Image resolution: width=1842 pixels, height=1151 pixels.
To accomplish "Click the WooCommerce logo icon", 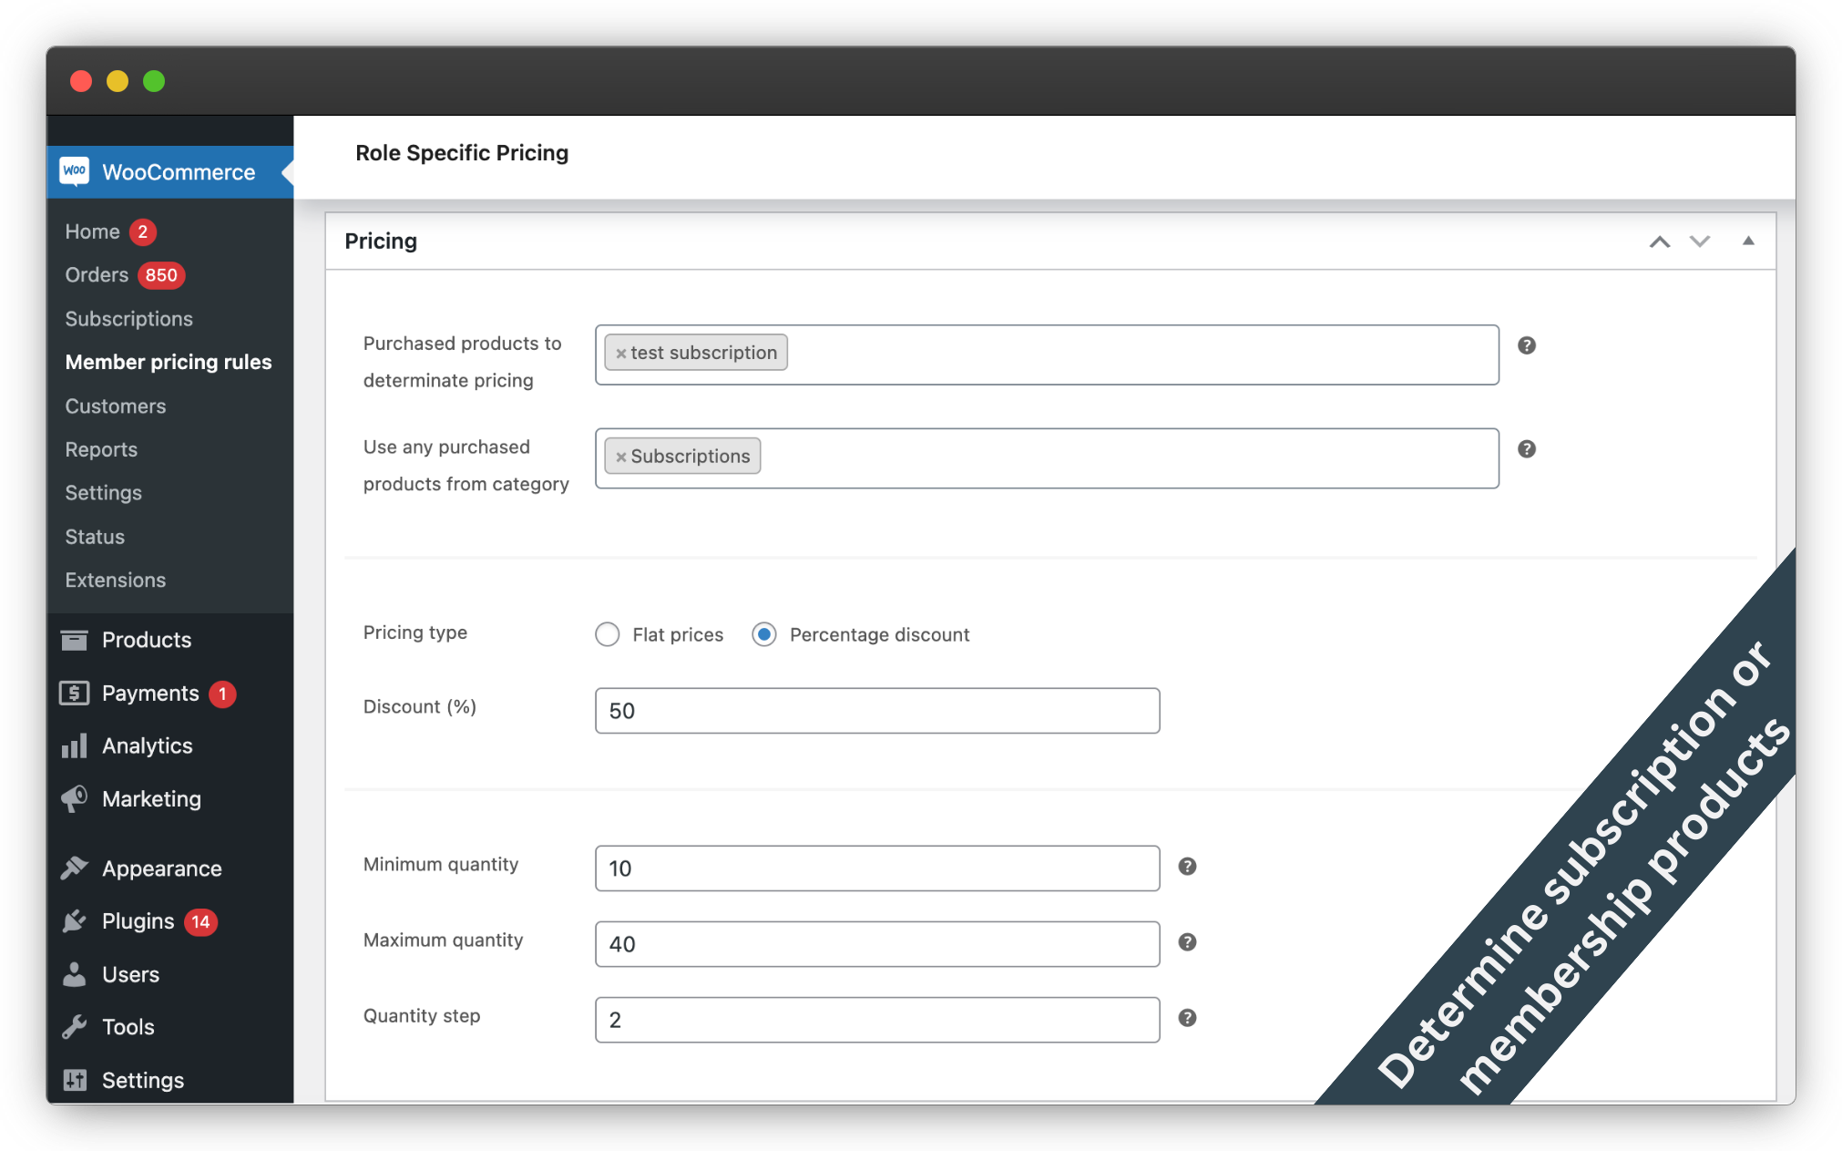I will coord(75,171).
